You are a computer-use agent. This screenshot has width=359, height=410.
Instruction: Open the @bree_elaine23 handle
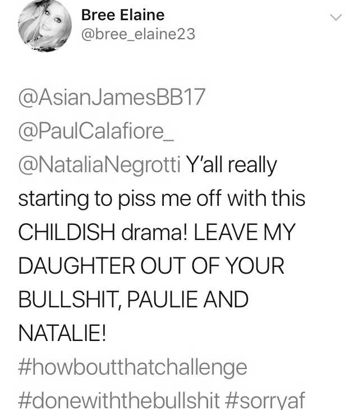pos(138,34)
